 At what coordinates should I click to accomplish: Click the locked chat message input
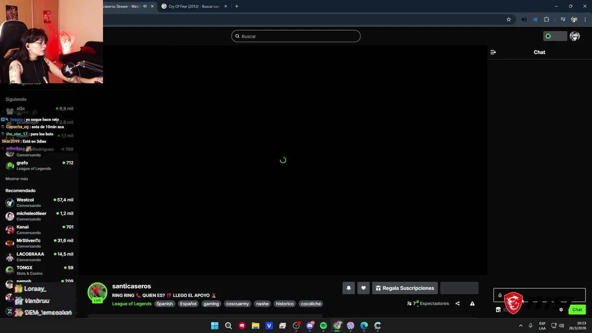[539, 295]
